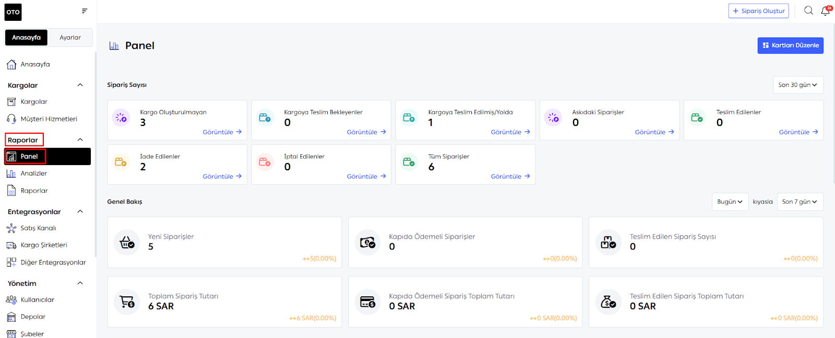Click the Depolar warehouse icon

pyautogui.click(x=11, y=317)
